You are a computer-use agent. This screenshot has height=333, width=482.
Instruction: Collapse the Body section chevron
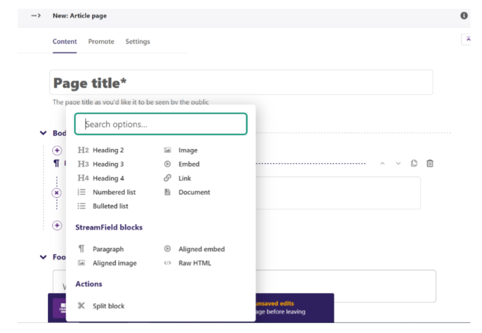tap(43, 133)
